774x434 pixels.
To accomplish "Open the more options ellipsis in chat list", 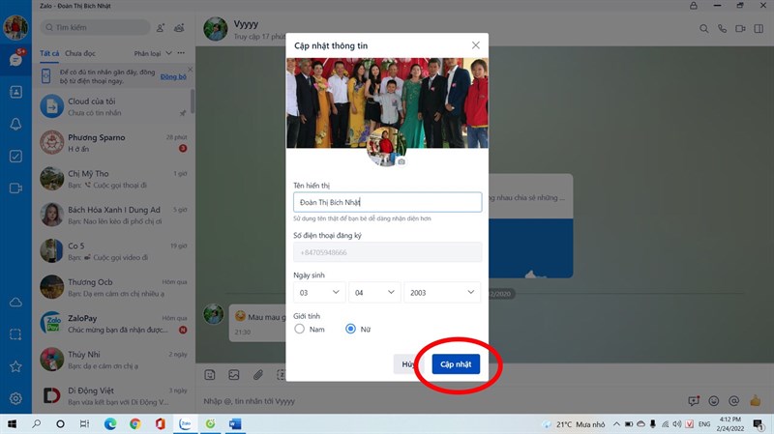I will [181, 53].
